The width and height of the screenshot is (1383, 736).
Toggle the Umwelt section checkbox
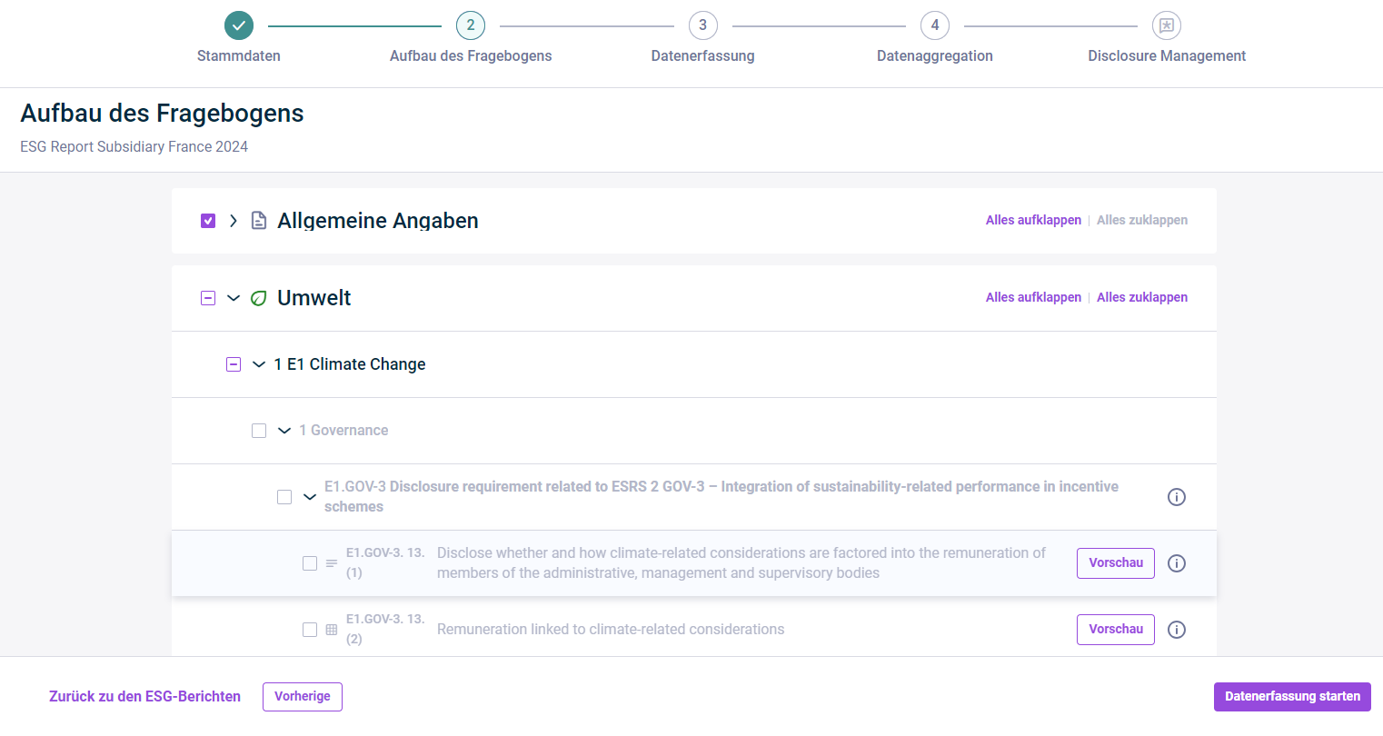[208, 298]
